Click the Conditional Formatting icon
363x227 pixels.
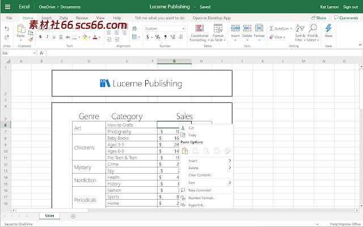[x=199, y=29]
